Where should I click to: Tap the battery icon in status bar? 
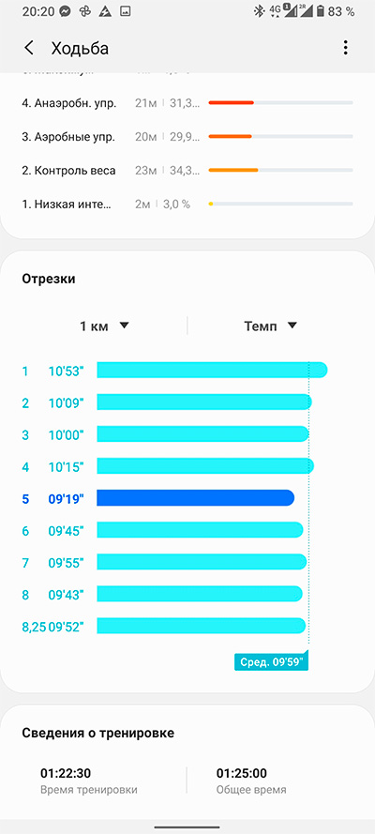coord(320,11)
